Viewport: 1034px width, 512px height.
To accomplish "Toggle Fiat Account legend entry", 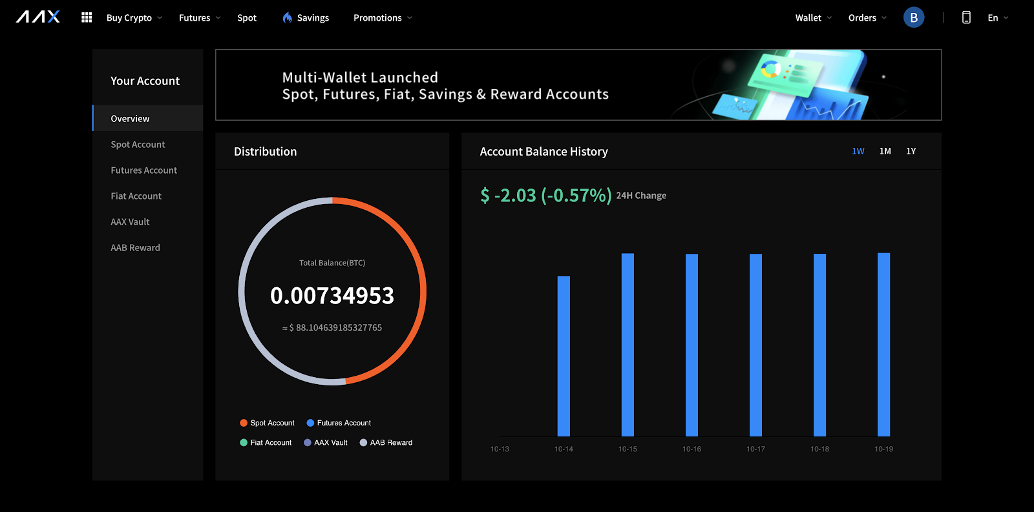I will pos(266,442).
